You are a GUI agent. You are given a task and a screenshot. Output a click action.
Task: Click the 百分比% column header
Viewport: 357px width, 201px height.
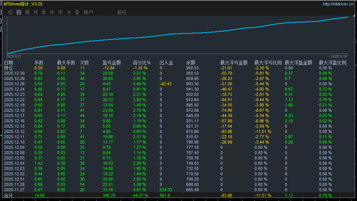tap(141, 63)
